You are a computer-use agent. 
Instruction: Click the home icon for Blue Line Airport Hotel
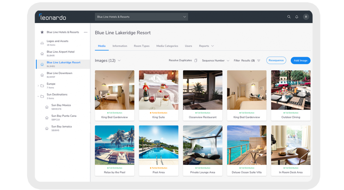[x=42, y=54]
